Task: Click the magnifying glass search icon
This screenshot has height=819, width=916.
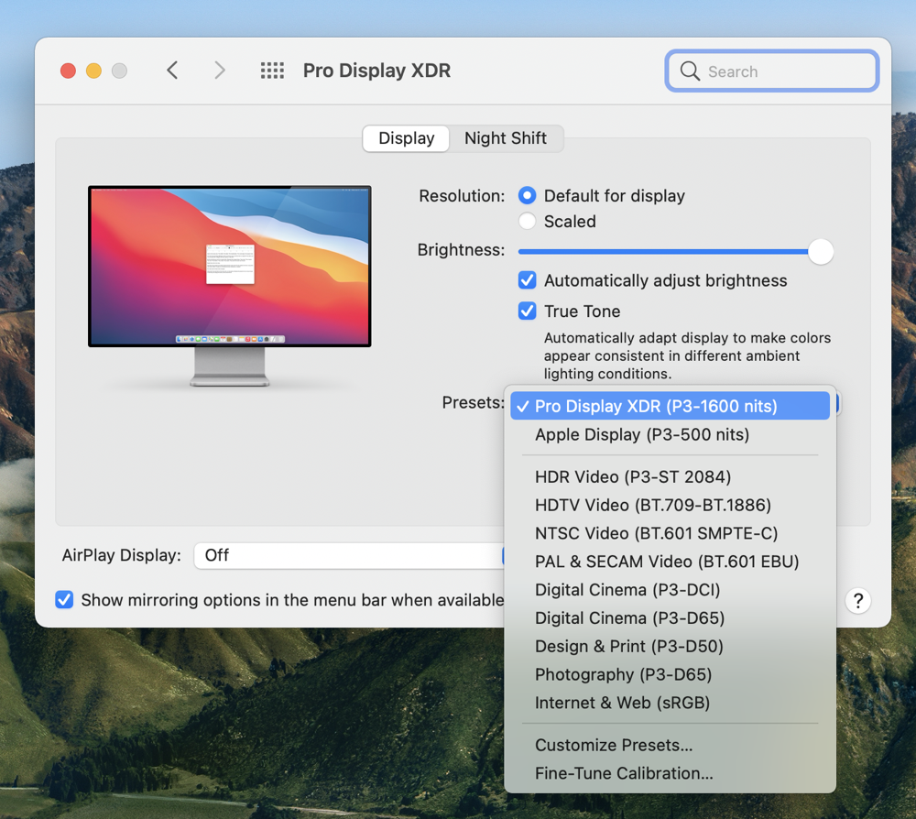Action: [690, 71]
